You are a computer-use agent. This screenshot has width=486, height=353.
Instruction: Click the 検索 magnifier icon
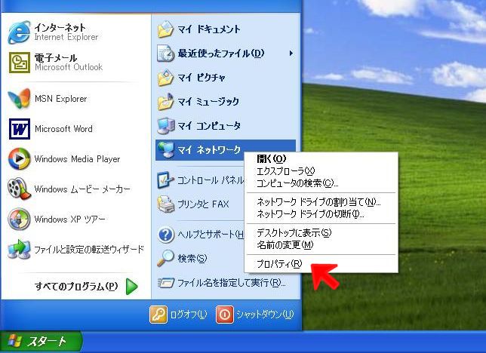(165, 258)
